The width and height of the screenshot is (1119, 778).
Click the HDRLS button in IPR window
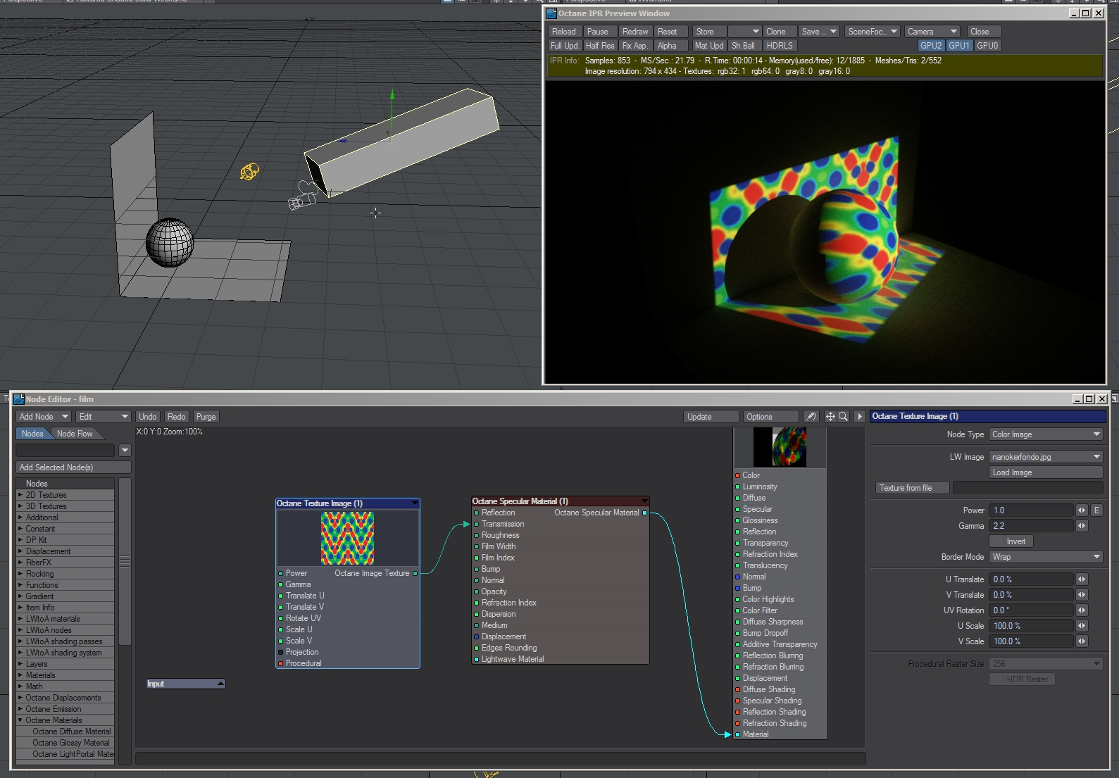pyautogui.click(x=780, y=46)
